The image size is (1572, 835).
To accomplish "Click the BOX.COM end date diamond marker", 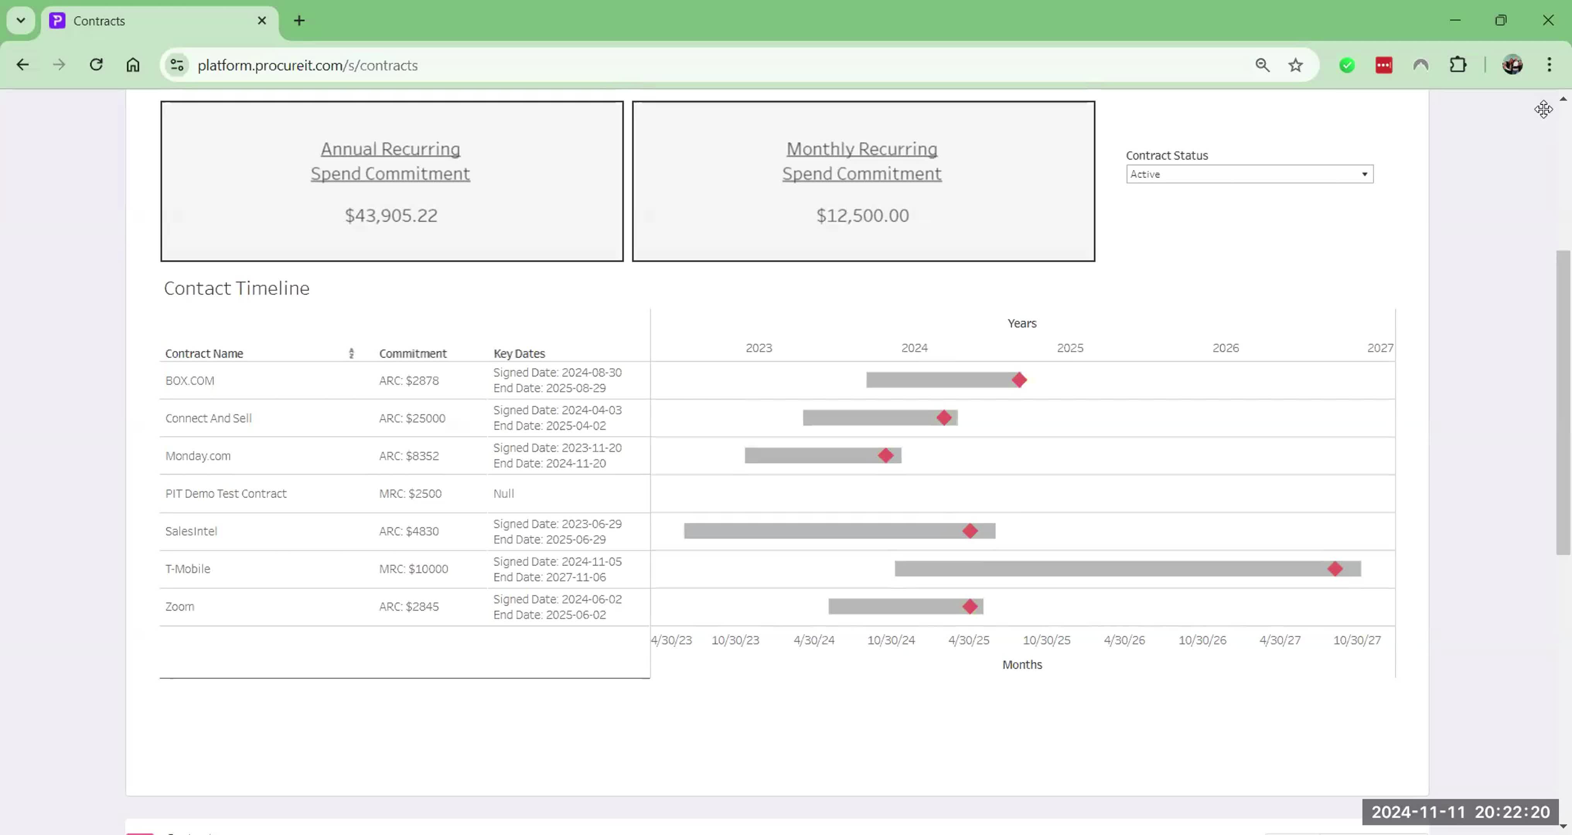I will point(1019,380).
